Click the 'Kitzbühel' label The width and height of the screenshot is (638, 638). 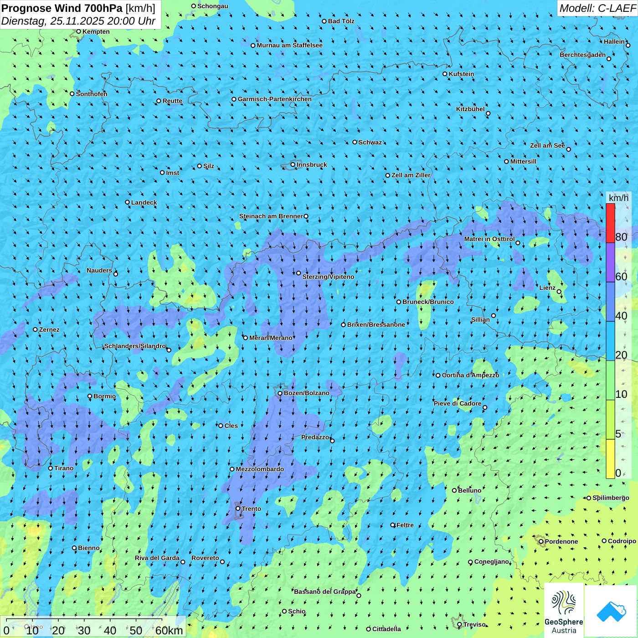click(x=470, y=109)
